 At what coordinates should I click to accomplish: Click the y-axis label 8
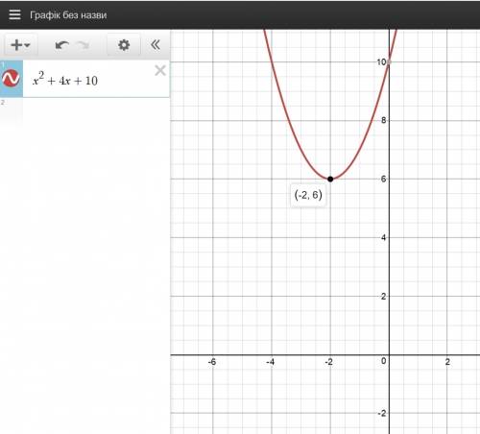[x=383, y=120]
